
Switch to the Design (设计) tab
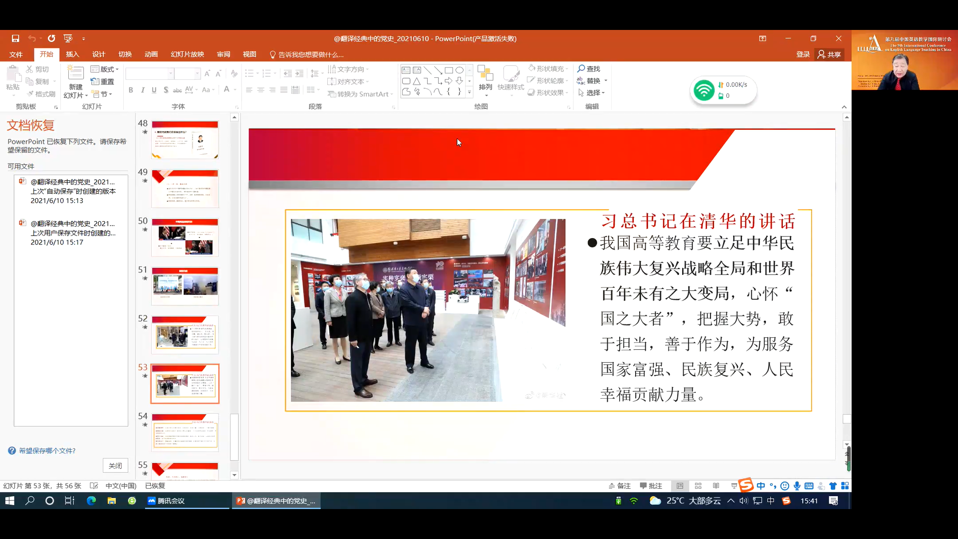99,54
